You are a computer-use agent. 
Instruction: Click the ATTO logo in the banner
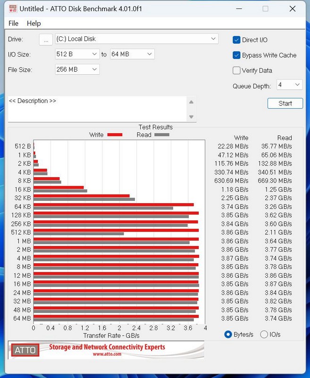click(24, 350)
